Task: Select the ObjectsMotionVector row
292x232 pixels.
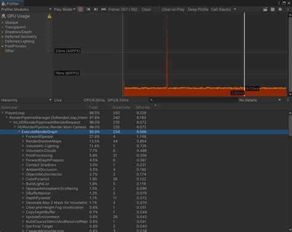Action: [x=144, y=174]
